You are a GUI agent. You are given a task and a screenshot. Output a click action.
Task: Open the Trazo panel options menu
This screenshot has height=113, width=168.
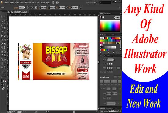coord(121,56)
